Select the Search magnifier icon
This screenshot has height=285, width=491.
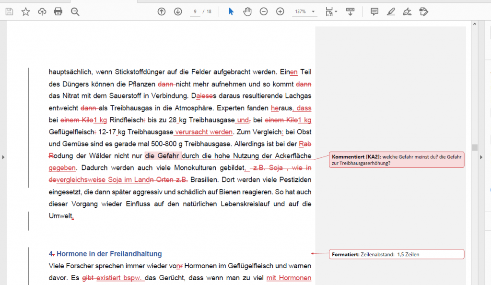click(74, 11)
